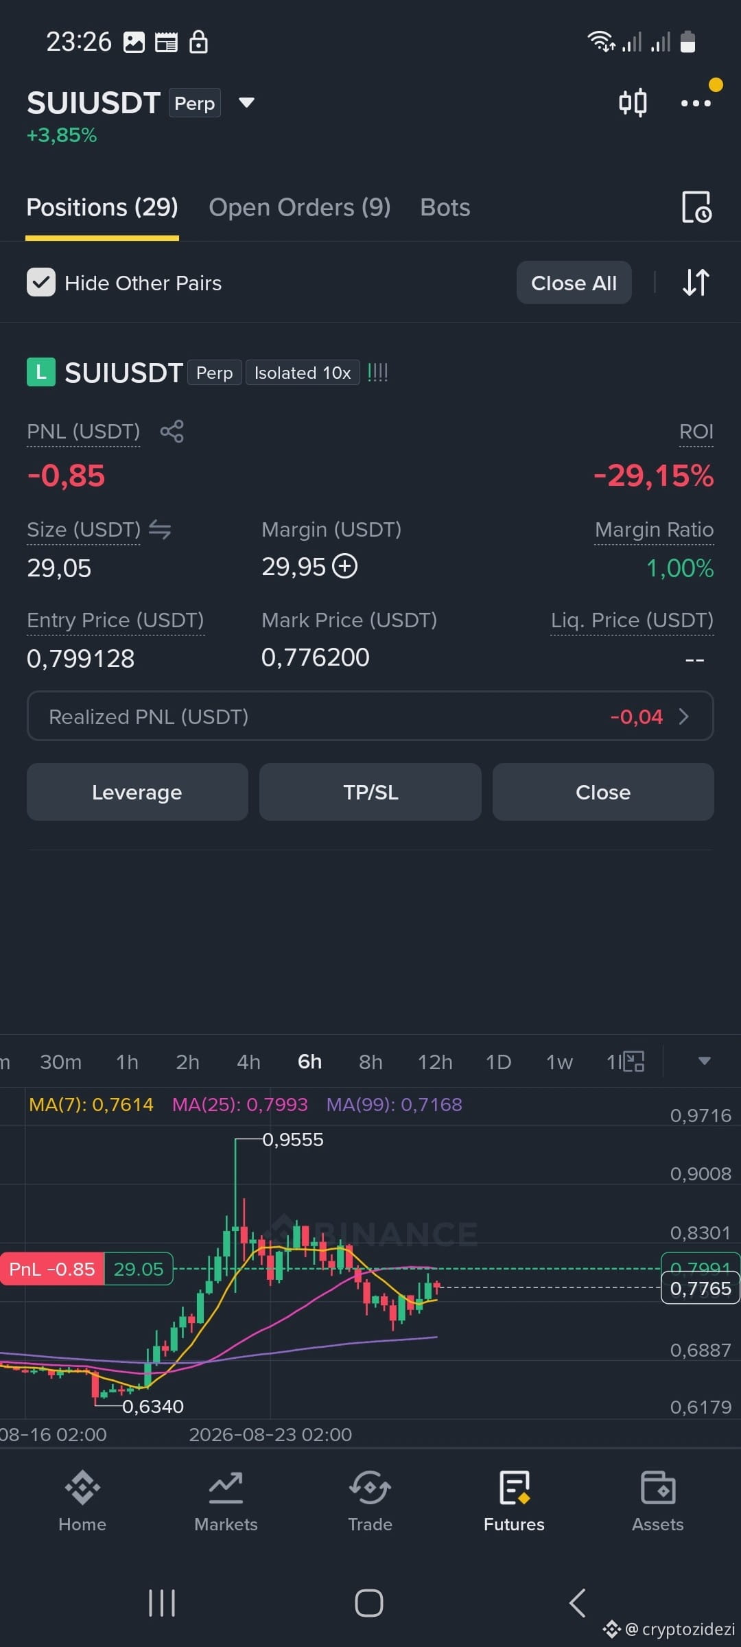Open the TP/SL settings button
Image resolution: width=741 pixels, height=1647 pixels.
point(370,792)
